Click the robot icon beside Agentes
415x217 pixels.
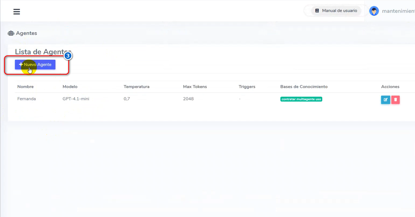click(x=11, y=33)
